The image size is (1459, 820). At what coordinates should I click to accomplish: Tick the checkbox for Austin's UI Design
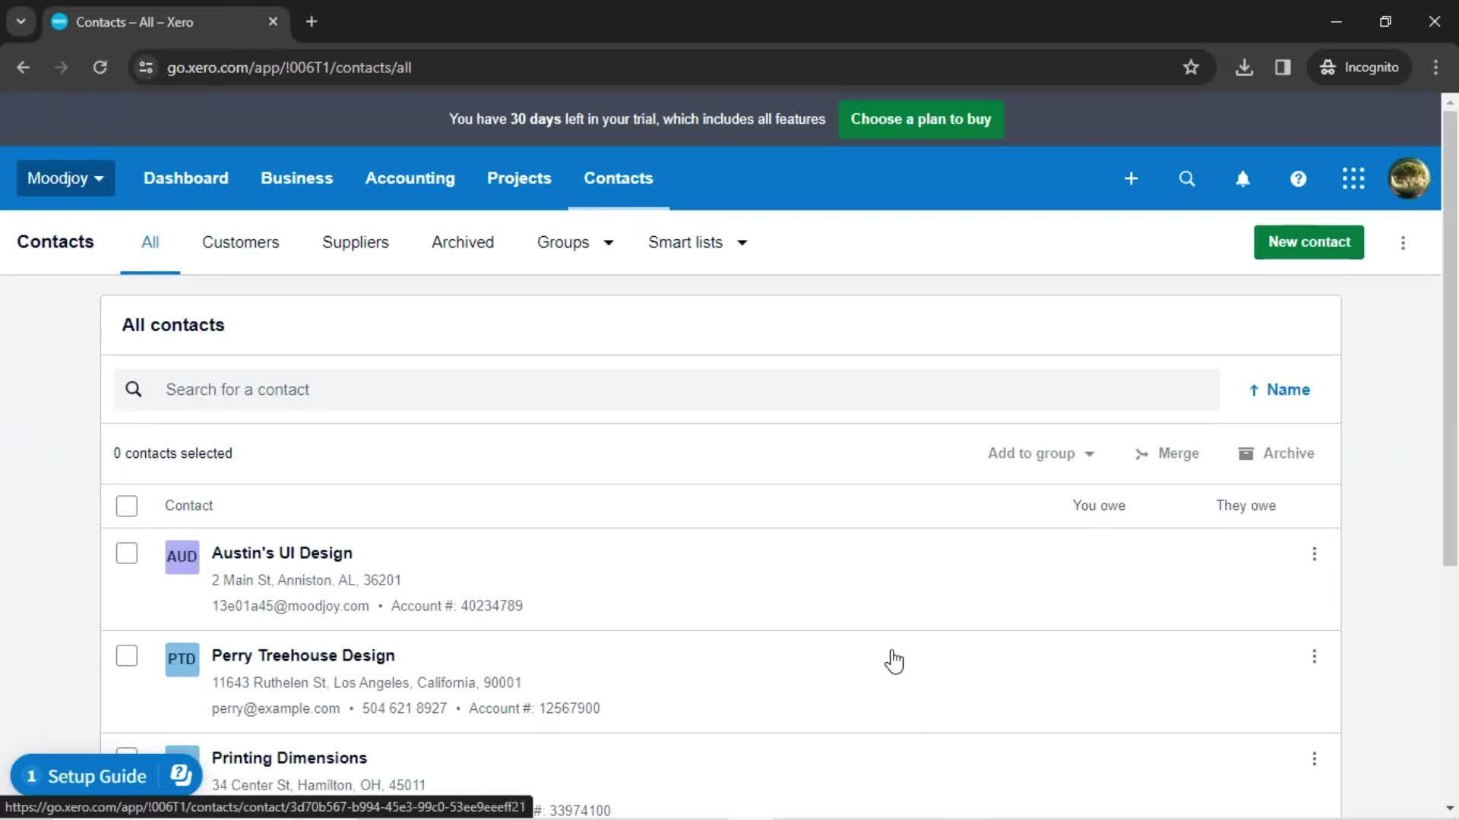click(127, 553)
